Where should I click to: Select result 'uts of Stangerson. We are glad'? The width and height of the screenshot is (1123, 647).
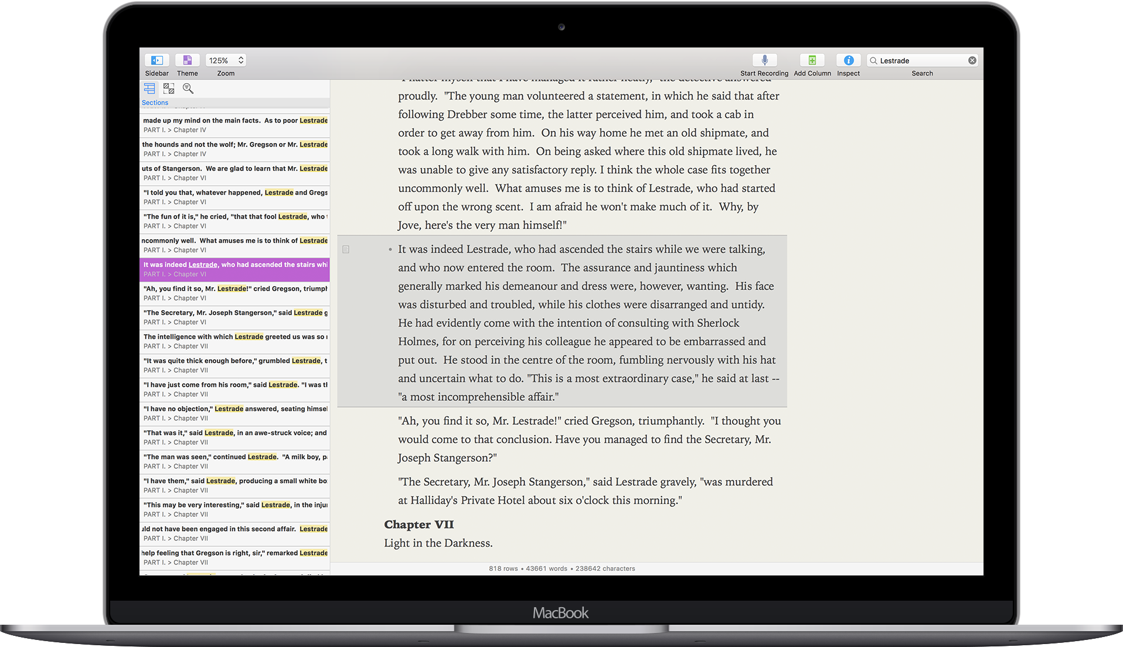point(234,173)
